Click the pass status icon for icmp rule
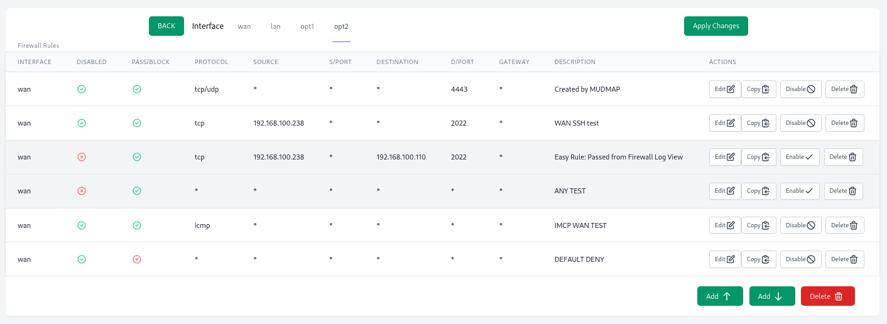This screenshot has width=887, height=324. [137, 225]
